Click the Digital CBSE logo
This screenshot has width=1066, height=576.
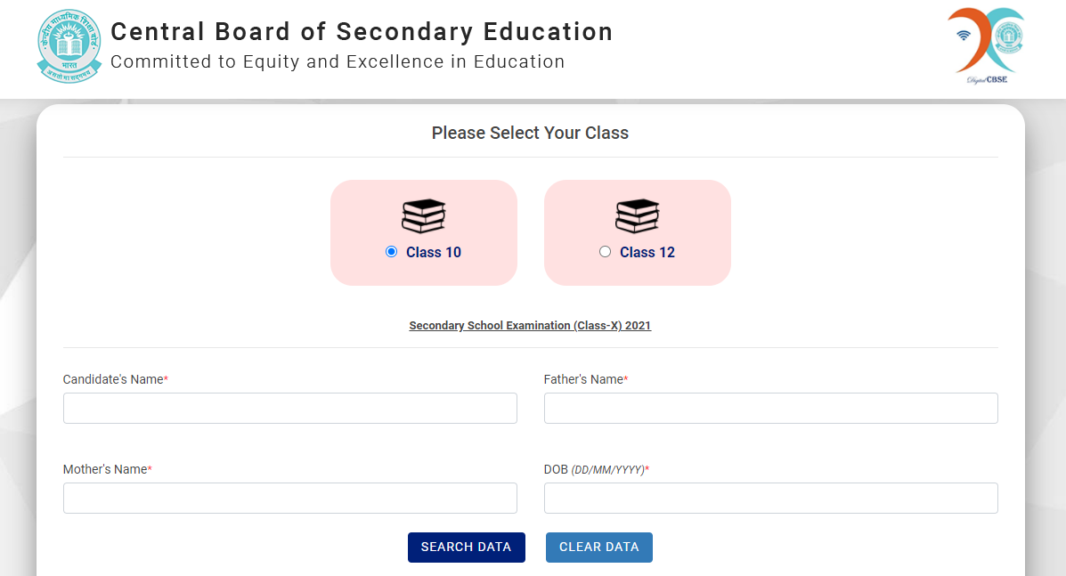pyautogui.click(x=986, y=45)
